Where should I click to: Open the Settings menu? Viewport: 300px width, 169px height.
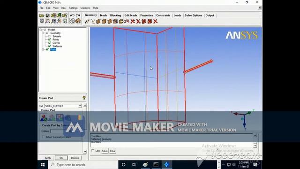(x=73, y=8)
